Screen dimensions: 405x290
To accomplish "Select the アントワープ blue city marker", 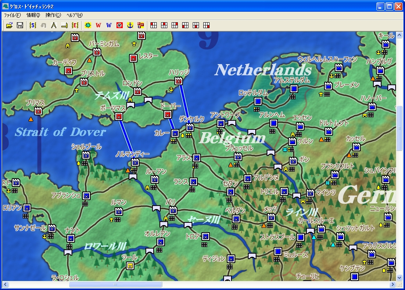I will click(221, 124).
